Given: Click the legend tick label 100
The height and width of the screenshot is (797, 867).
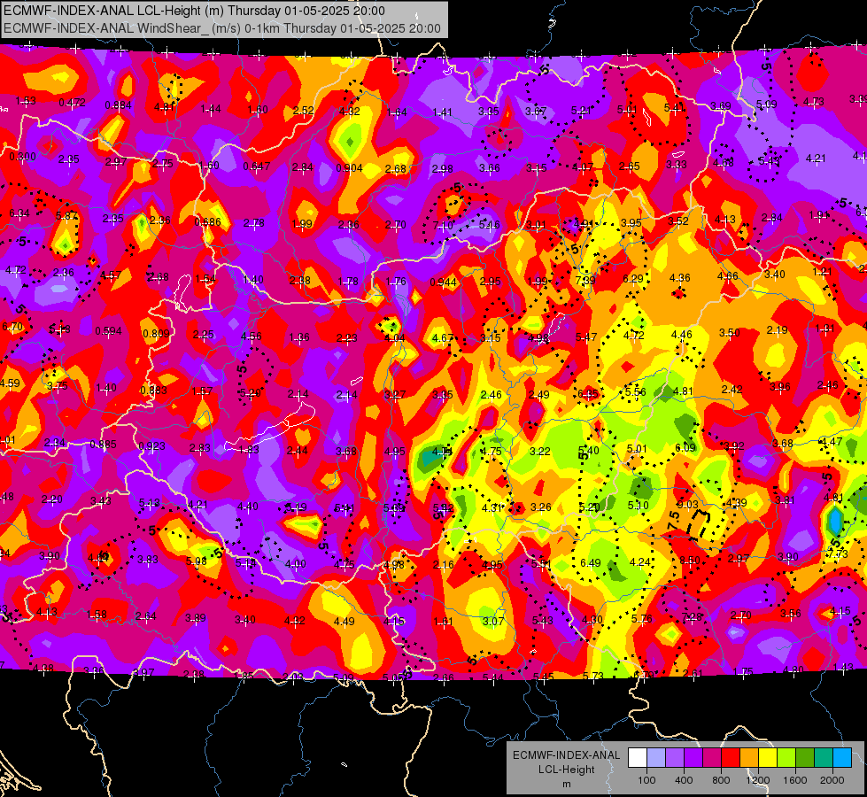Looking at the screenshot, I should tap(647, 780).
